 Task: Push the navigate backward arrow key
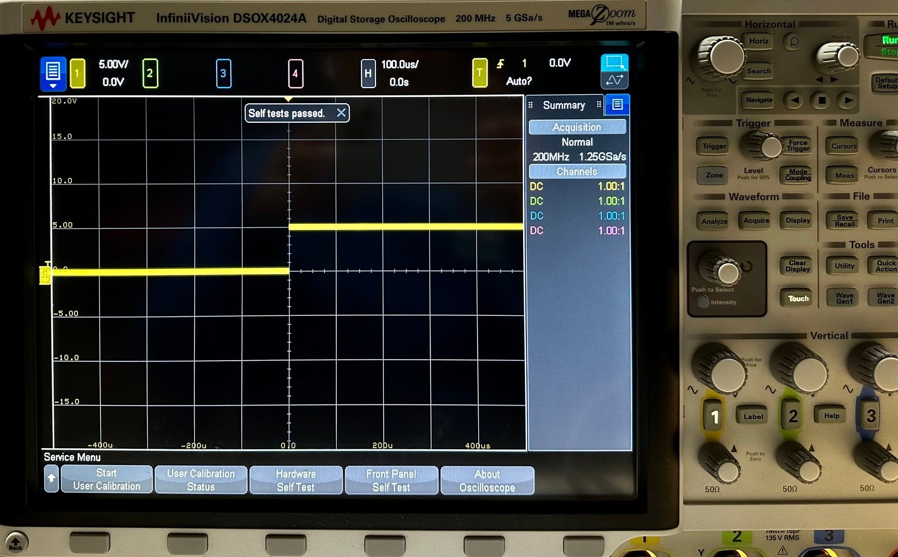[x=794, y=100]
